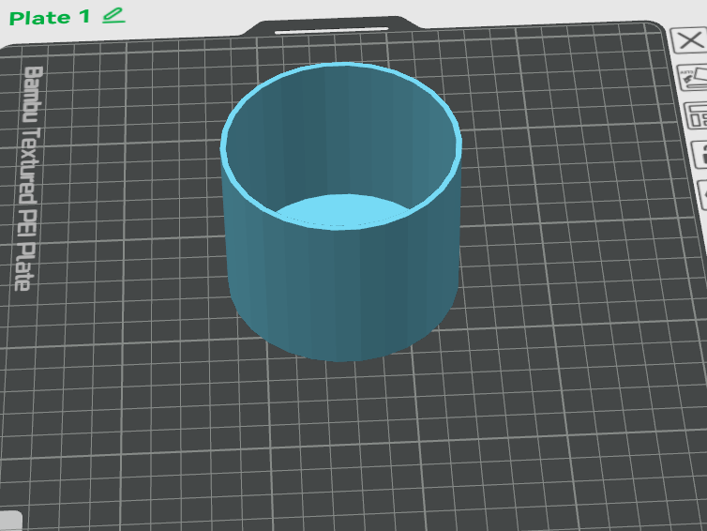Click the top rim of the cylinder
This screenshot has width=707, height=531.
click(341, 66)
